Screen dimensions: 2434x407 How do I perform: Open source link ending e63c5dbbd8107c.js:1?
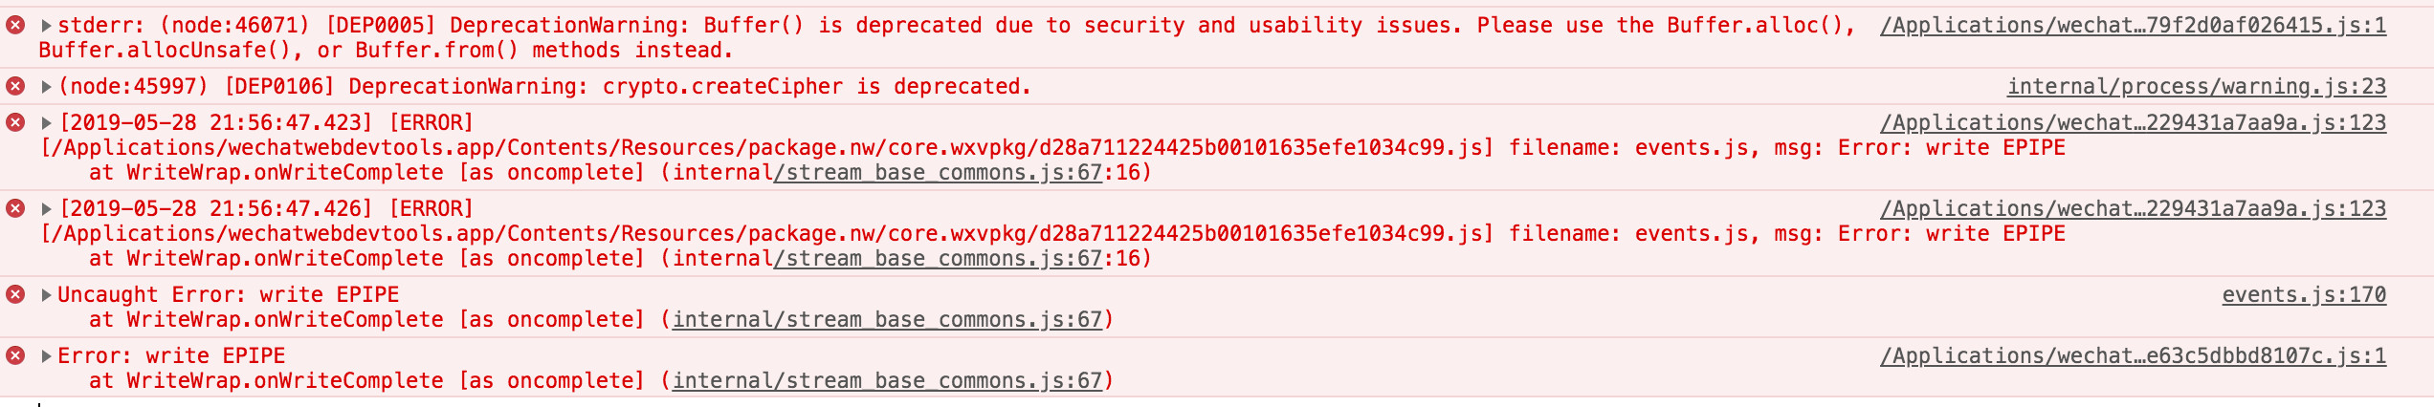(x=2133, y=355)
